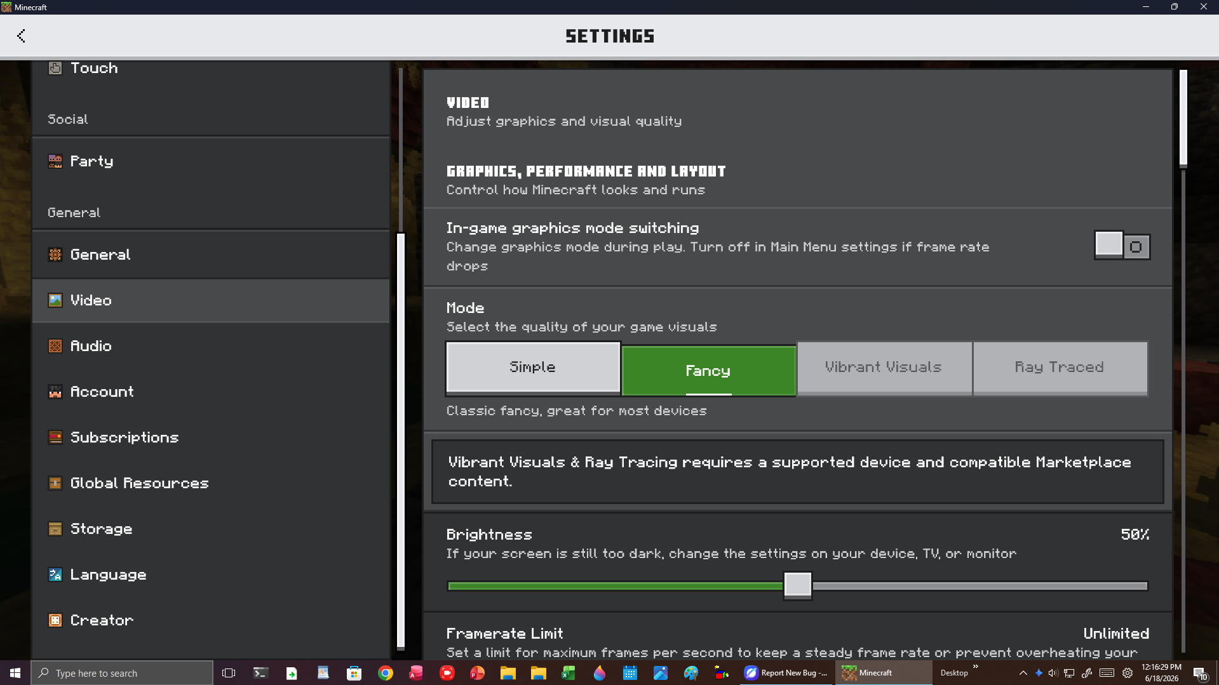The height and width of the screenshot is (685, 1219).
Task: Open Subscriptions settings
Action: [211, 437]
